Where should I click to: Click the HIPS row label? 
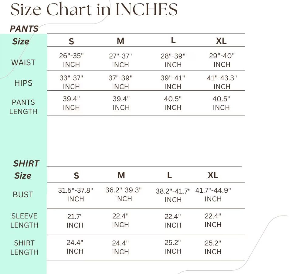(23, 83)
